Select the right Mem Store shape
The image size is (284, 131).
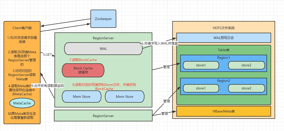pyautogui.click(x=125, y=97)
